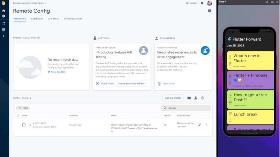Click the Watch video button

(105, 83)
